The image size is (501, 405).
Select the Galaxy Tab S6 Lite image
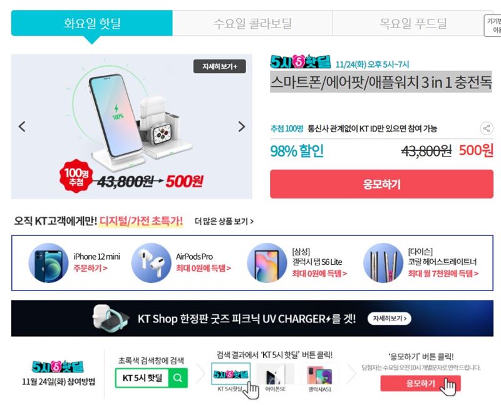tap(267, 263)
